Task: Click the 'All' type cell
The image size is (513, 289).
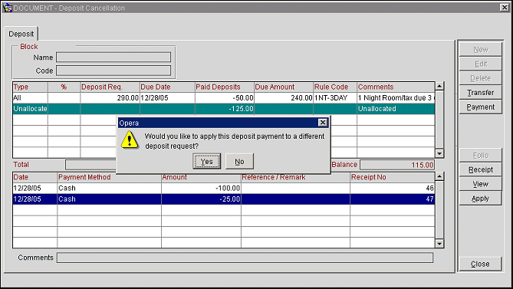Action: pyautogui.click(x=31, y=98)
